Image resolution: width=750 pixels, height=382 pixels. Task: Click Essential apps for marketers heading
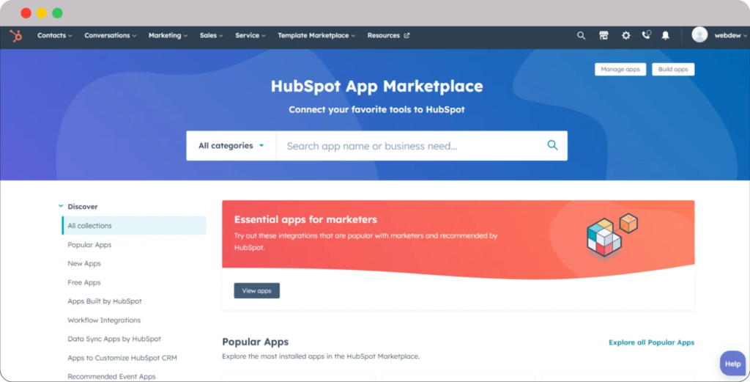click(305, 219)
